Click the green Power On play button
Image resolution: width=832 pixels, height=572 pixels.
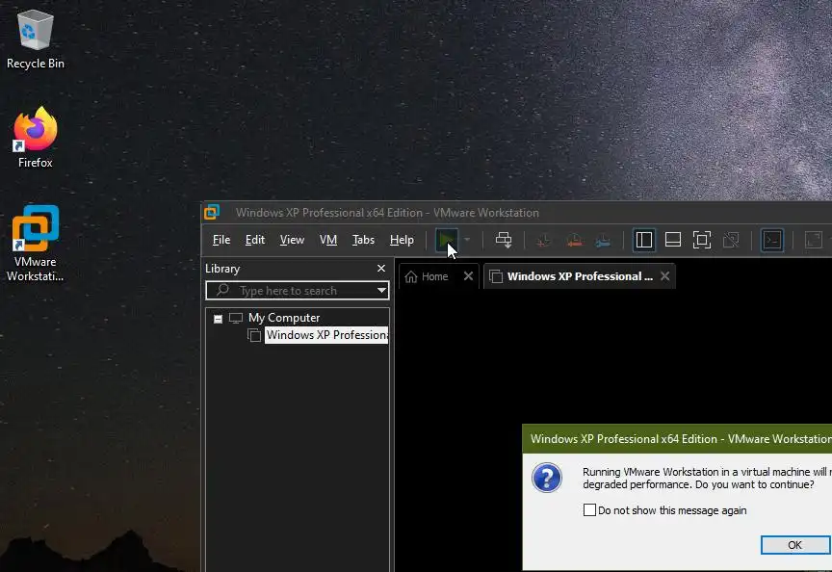click(446, 240)
